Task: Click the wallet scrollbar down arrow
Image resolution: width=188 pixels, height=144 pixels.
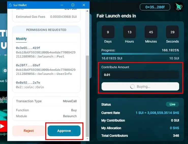Action: (87, 139)
